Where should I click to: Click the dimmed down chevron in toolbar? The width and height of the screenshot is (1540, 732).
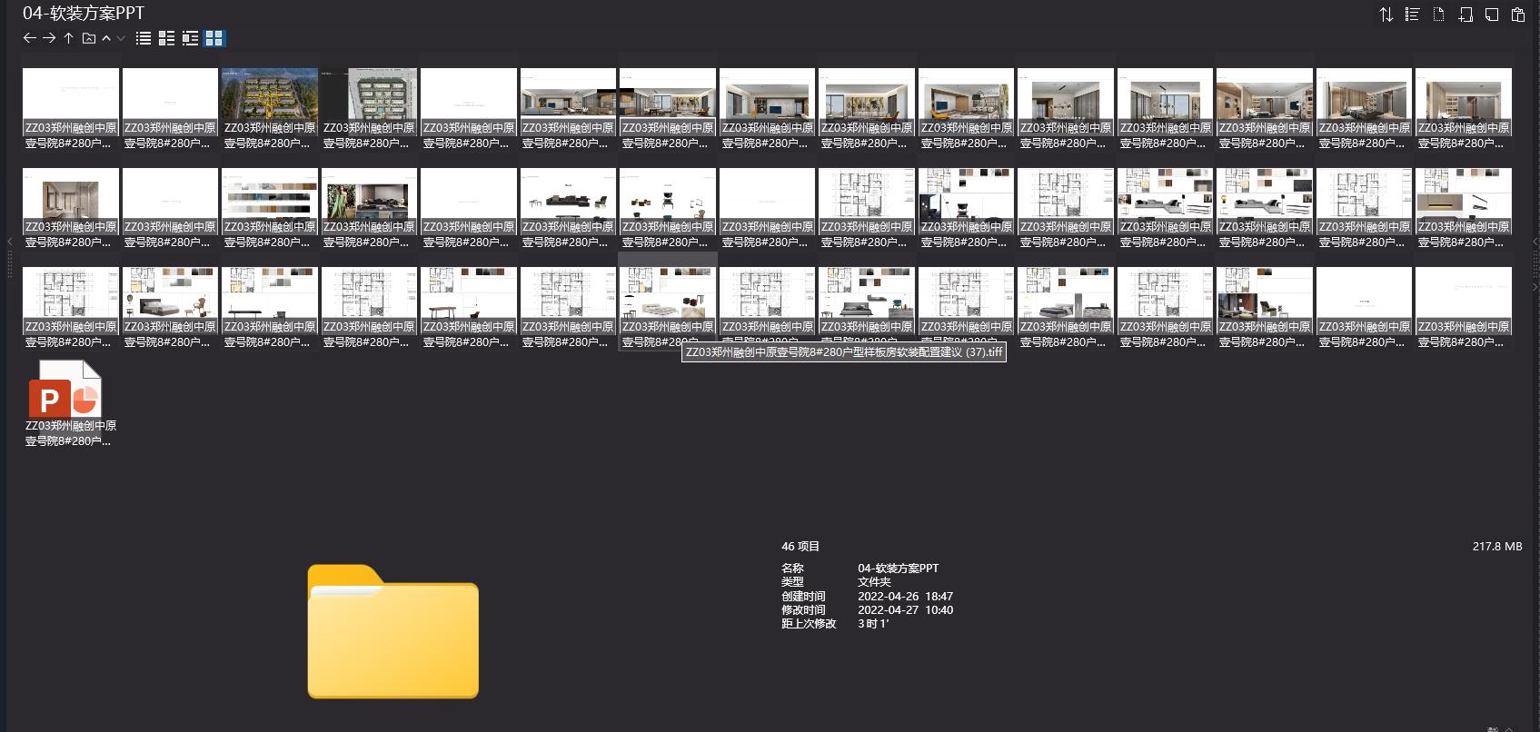pyautogui.click(x=121, y=38)
